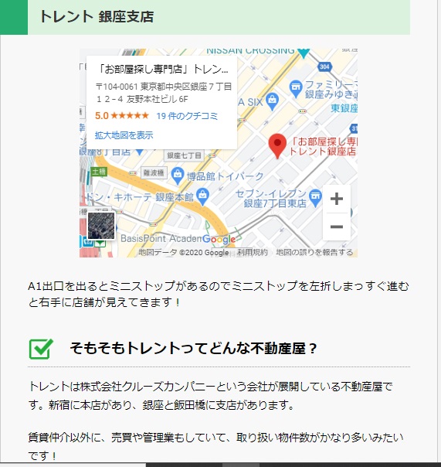Click 利用規約 link on map footer
Screen dimensions: 441x467
(x=252, y=253)
